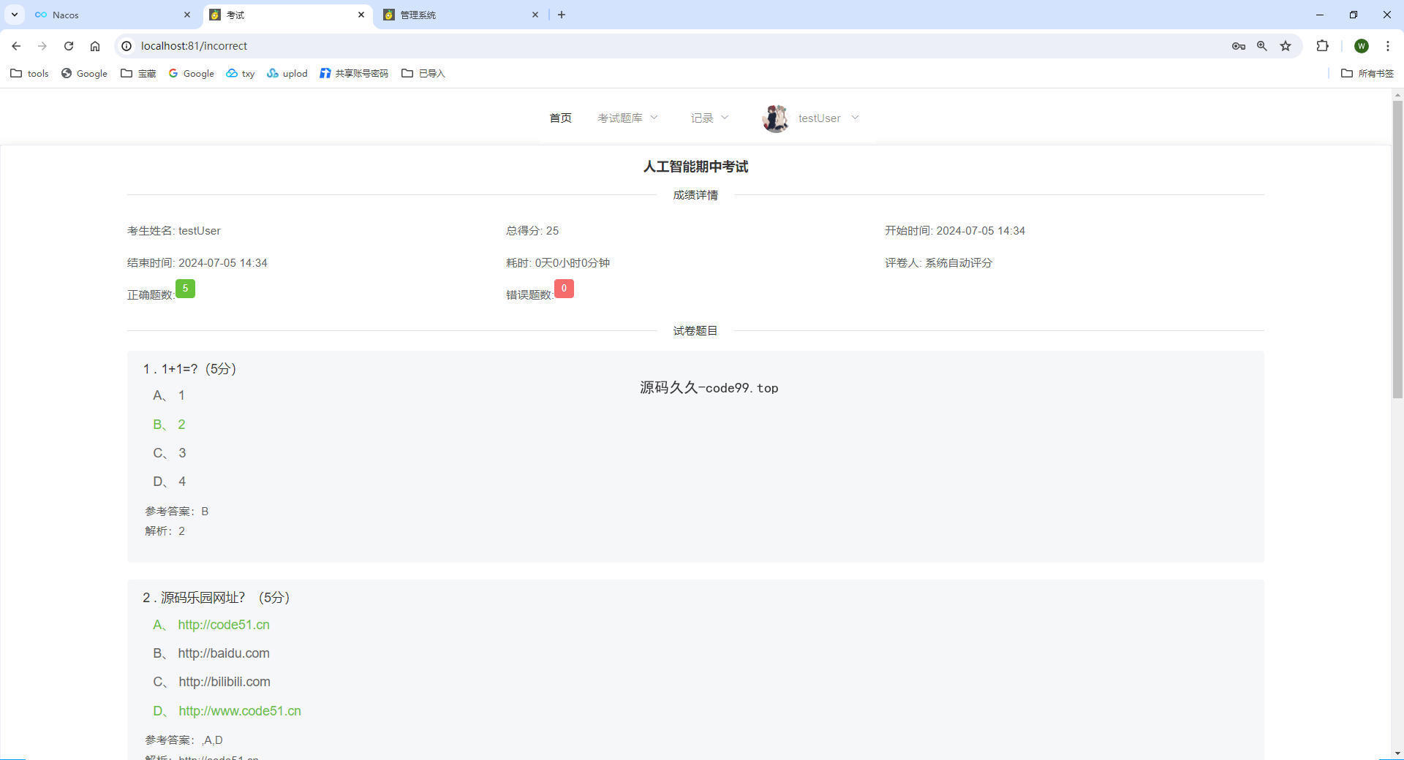Image resolution: width=1404 pixels, height=760 pixels.
Task: Expand the 考试题库 menu
Action: click(x=627, y=118)
